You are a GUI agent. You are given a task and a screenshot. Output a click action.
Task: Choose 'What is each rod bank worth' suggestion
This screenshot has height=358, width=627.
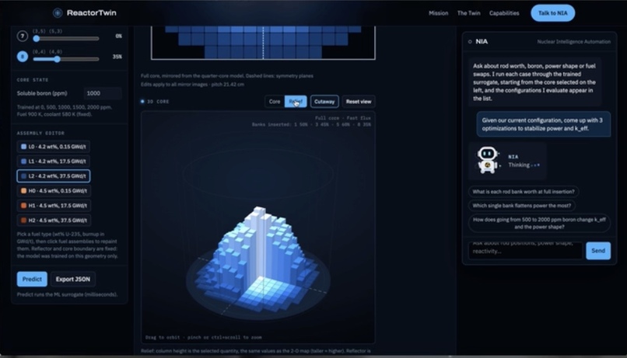tap(523, 192)
